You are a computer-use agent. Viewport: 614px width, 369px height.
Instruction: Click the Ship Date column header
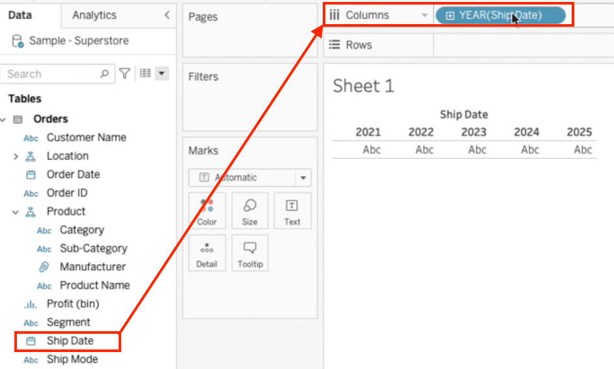point(463,114)
